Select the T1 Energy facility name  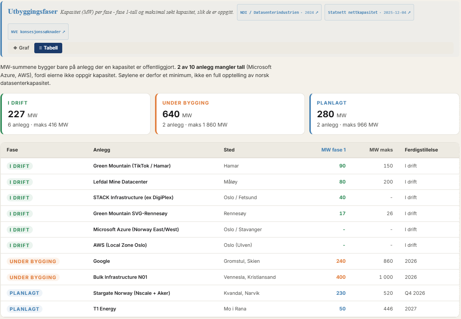pyautogui.click(x=105, y=309)
